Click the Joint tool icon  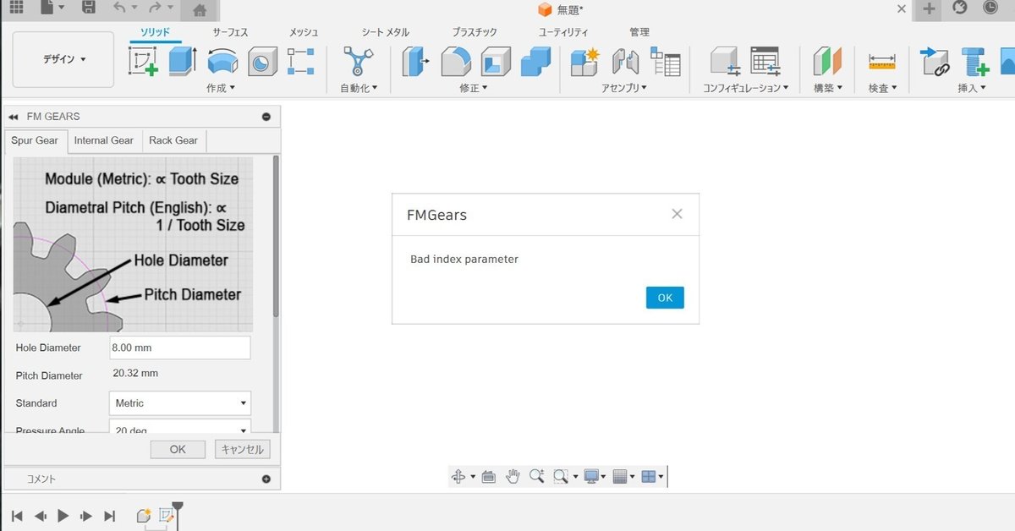625,62
